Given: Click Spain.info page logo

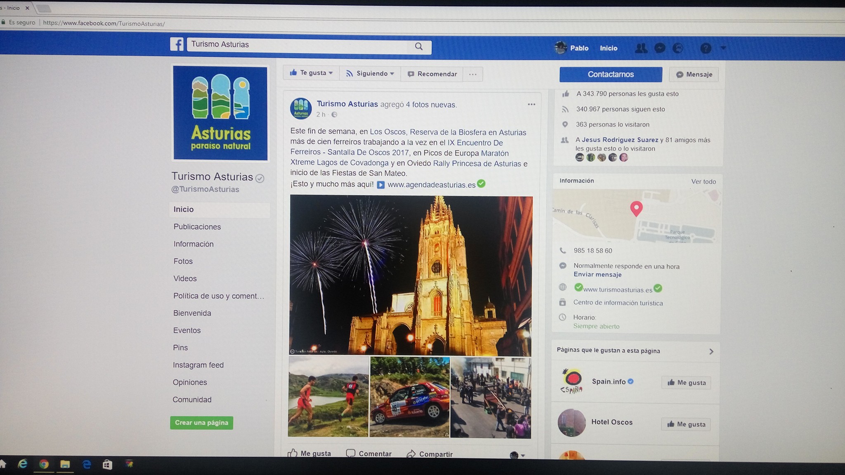Looking at the screenshot, I should (x=571, y=381).
